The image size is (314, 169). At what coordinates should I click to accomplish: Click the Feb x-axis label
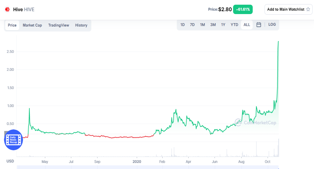tap(162, 161)
